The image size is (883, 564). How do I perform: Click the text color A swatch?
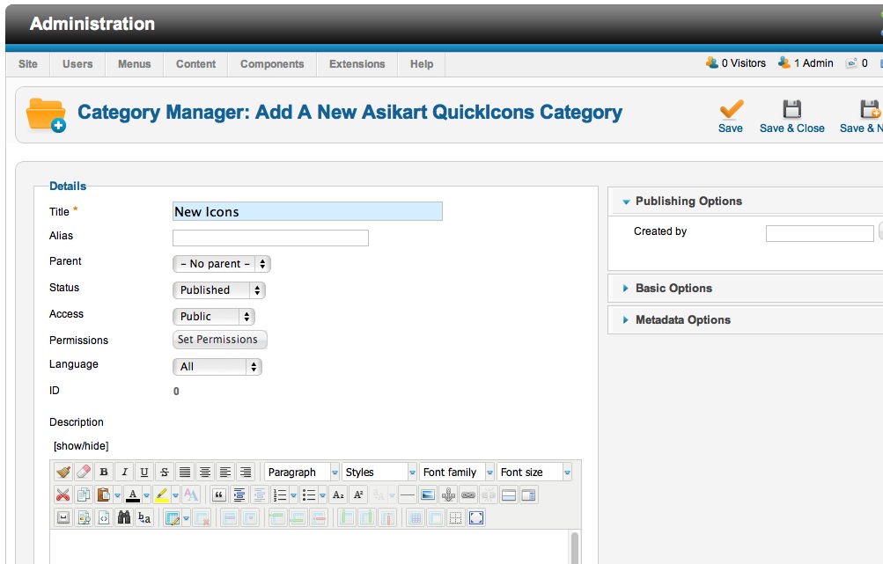[133, 494]
